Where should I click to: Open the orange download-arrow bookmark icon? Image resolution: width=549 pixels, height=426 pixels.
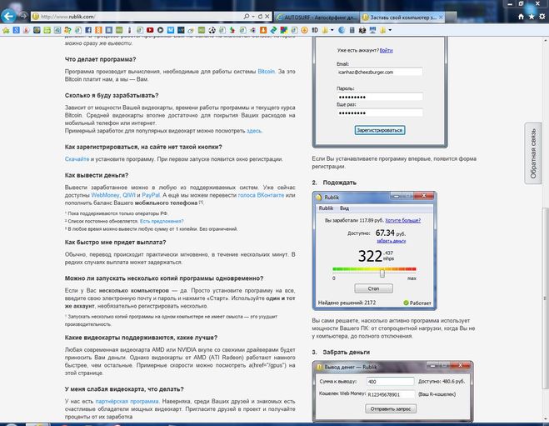[263, 30]
